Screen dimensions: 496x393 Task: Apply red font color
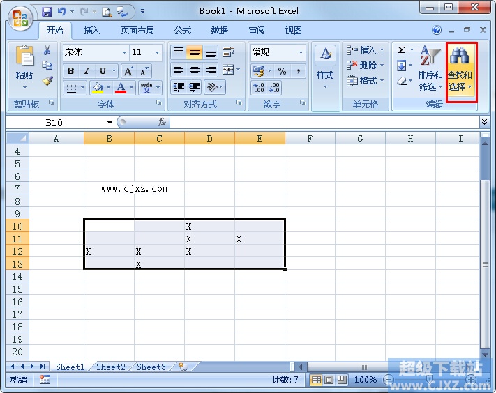[121, 88]
